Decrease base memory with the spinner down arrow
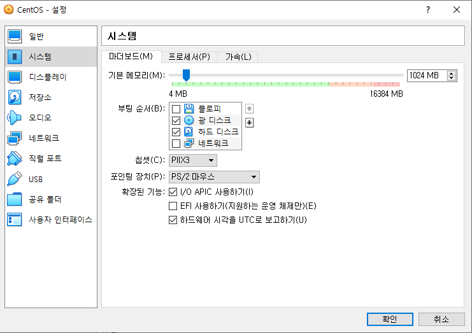 pyautogui.click(x=451, y=78)
